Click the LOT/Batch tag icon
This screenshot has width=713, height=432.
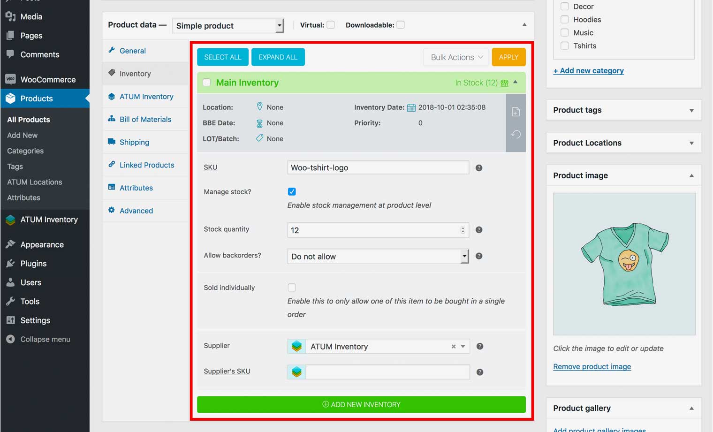259,138
